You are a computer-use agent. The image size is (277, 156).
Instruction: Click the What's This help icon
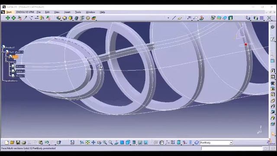[59, 143]
